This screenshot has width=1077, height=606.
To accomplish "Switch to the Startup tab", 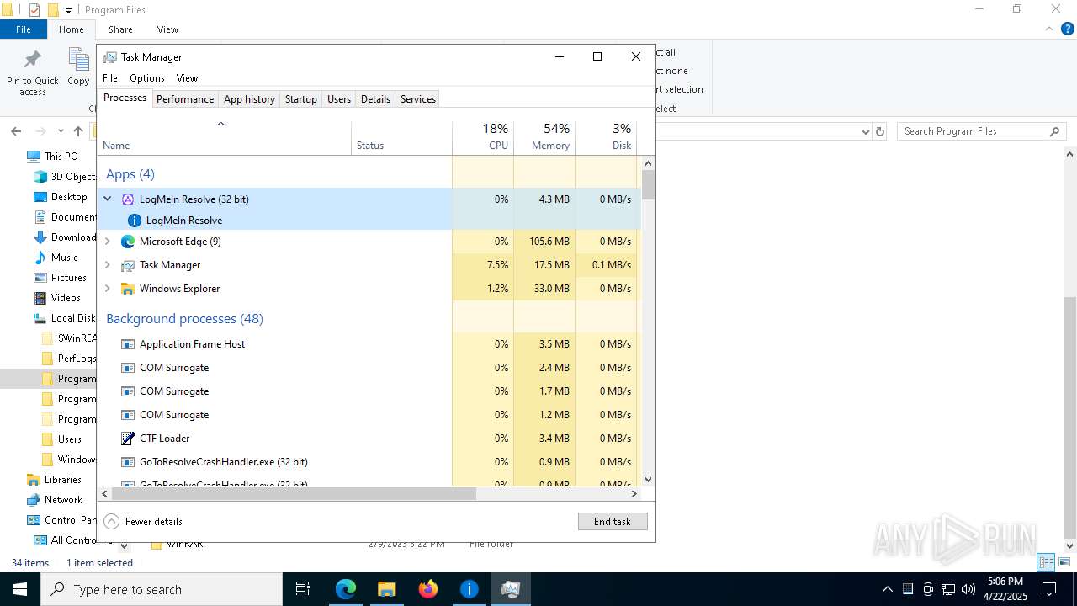I will (x=300, y=99).
